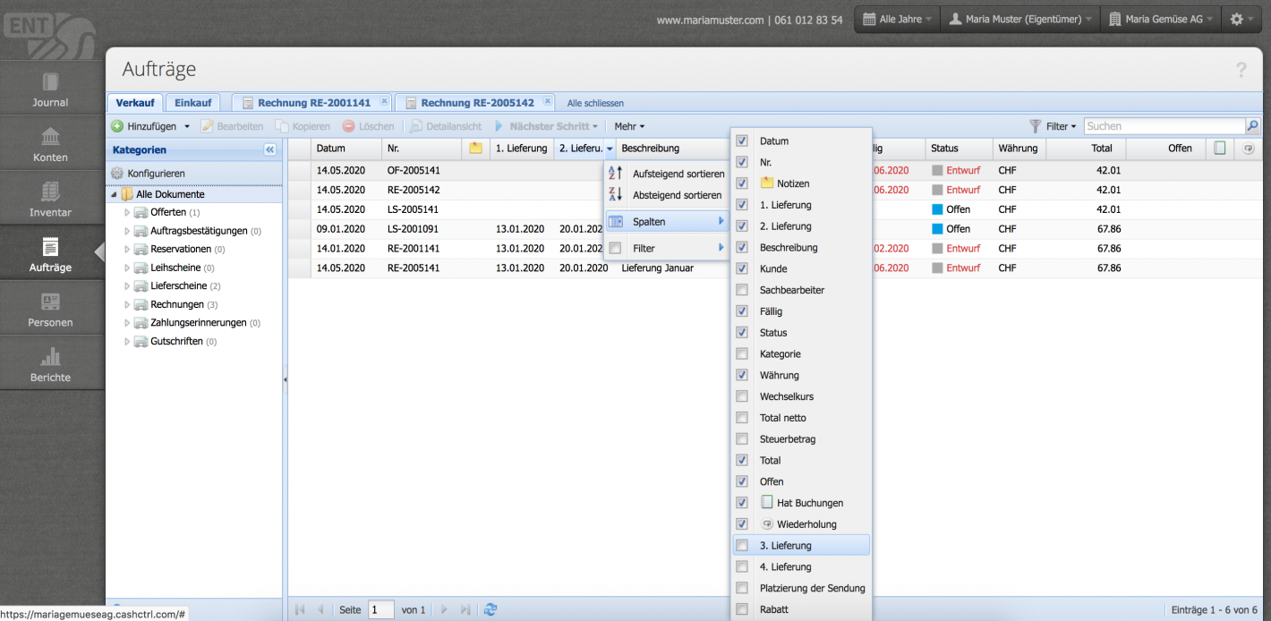1271x621 pixels.
Task: Select Aufsteigend sortieren menu item
Action: tap(678, 174)
